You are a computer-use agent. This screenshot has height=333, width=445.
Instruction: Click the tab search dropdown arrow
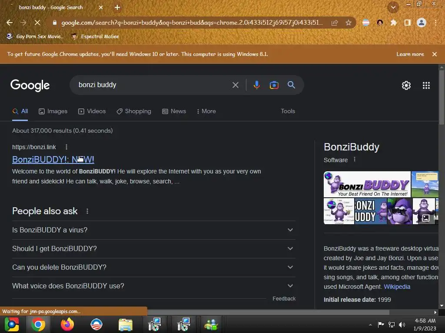(393, 7)
